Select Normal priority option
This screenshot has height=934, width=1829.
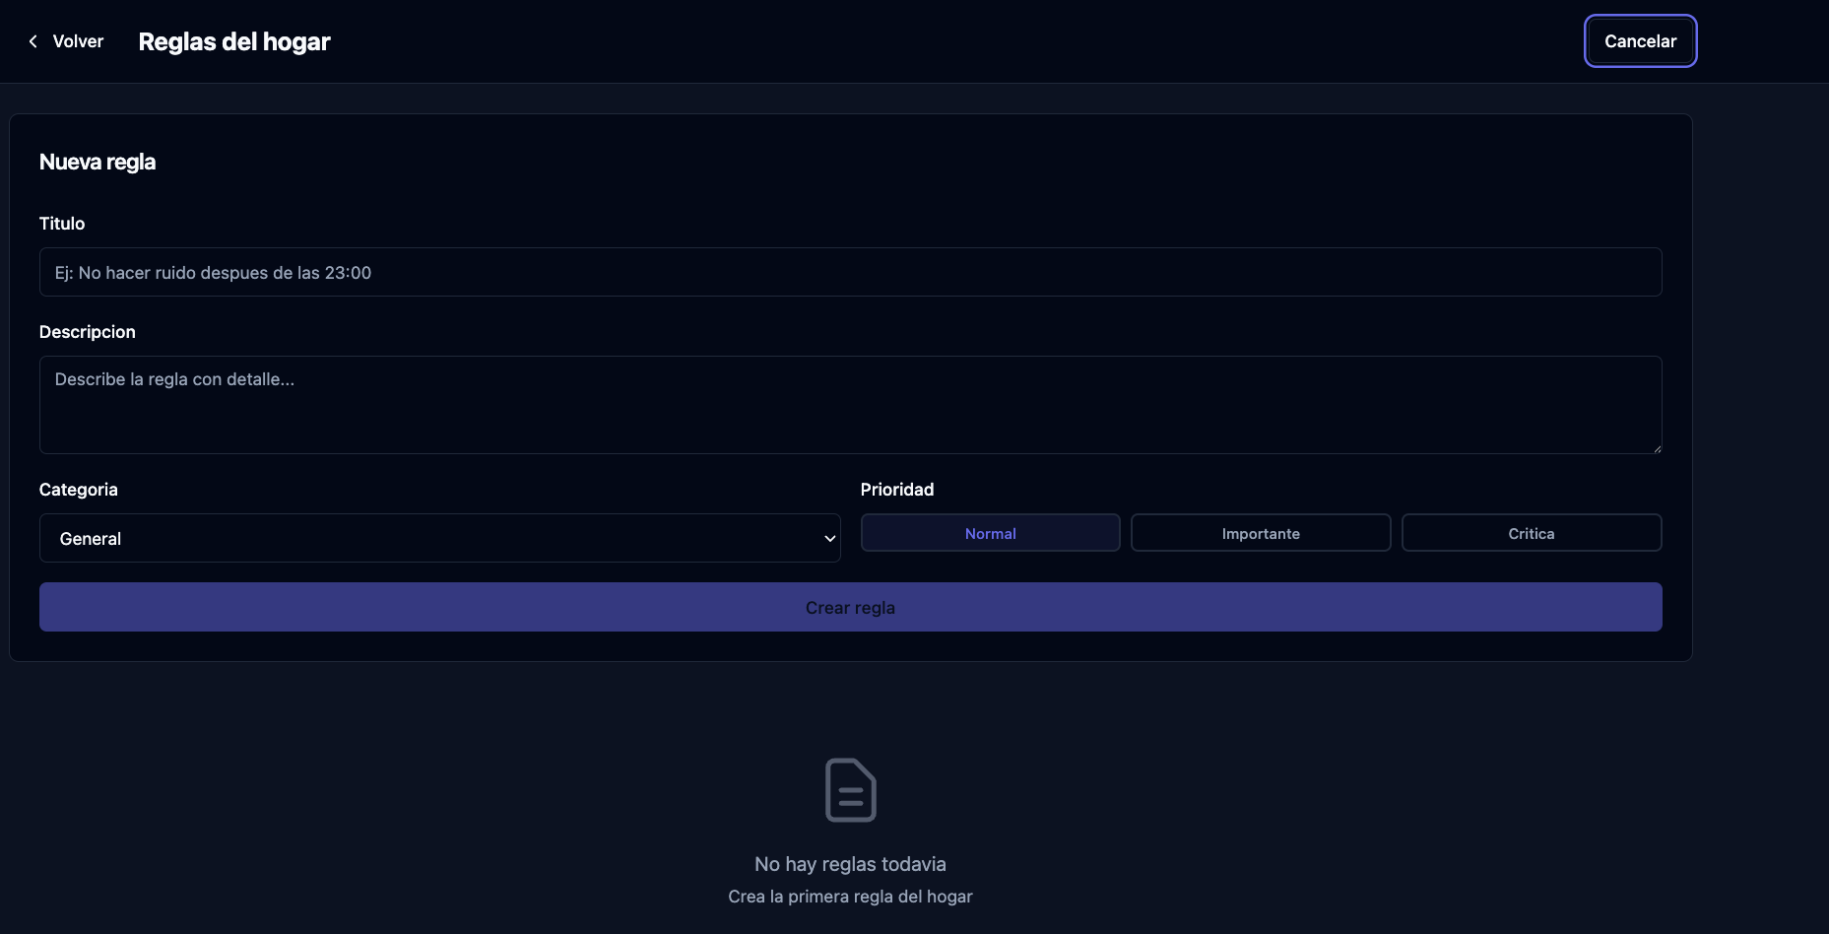[990, 533]
